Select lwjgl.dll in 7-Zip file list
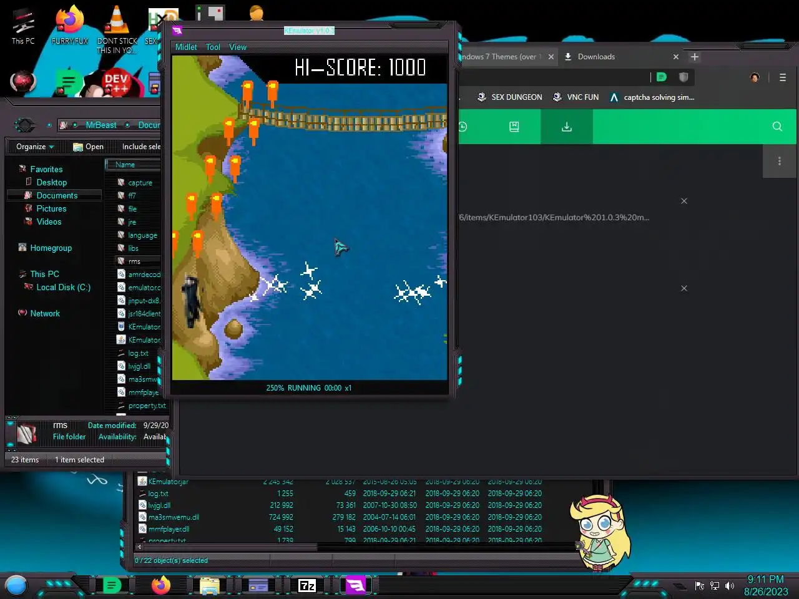 coord(159,505)
